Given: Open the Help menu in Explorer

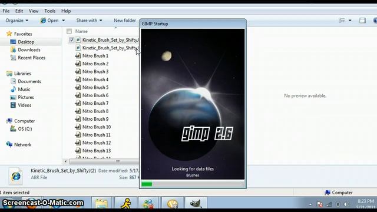Looking at the screenshot, I should tap(66, 11).
